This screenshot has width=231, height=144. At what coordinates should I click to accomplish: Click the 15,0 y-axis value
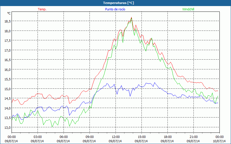point(8,89)
